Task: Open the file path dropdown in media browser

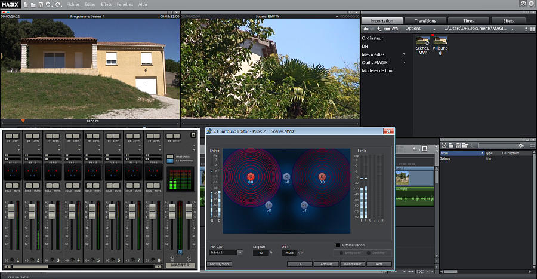Action: point(513,29)
